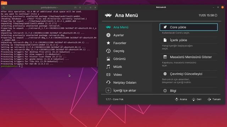
Task: Click the 11/05 15:58 date time text
Action: click(206, 15)
